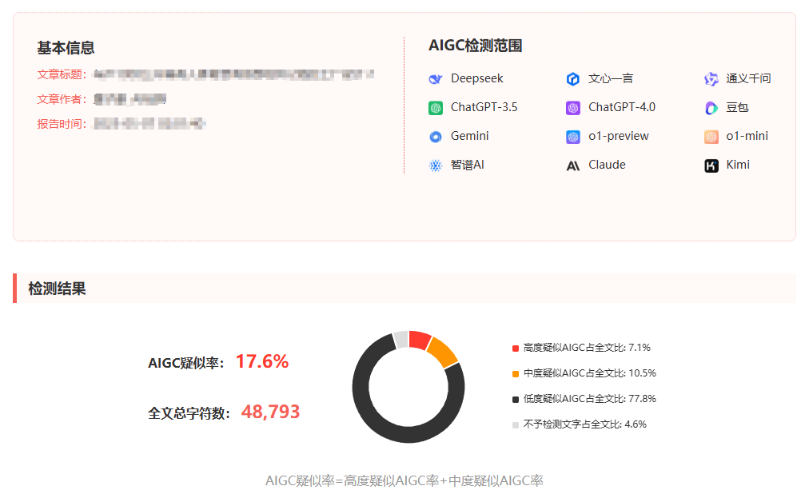Click the Claude logo icon
Viewport: 805px width, 494px height.
pyautogui.click(x=573, y=166)
